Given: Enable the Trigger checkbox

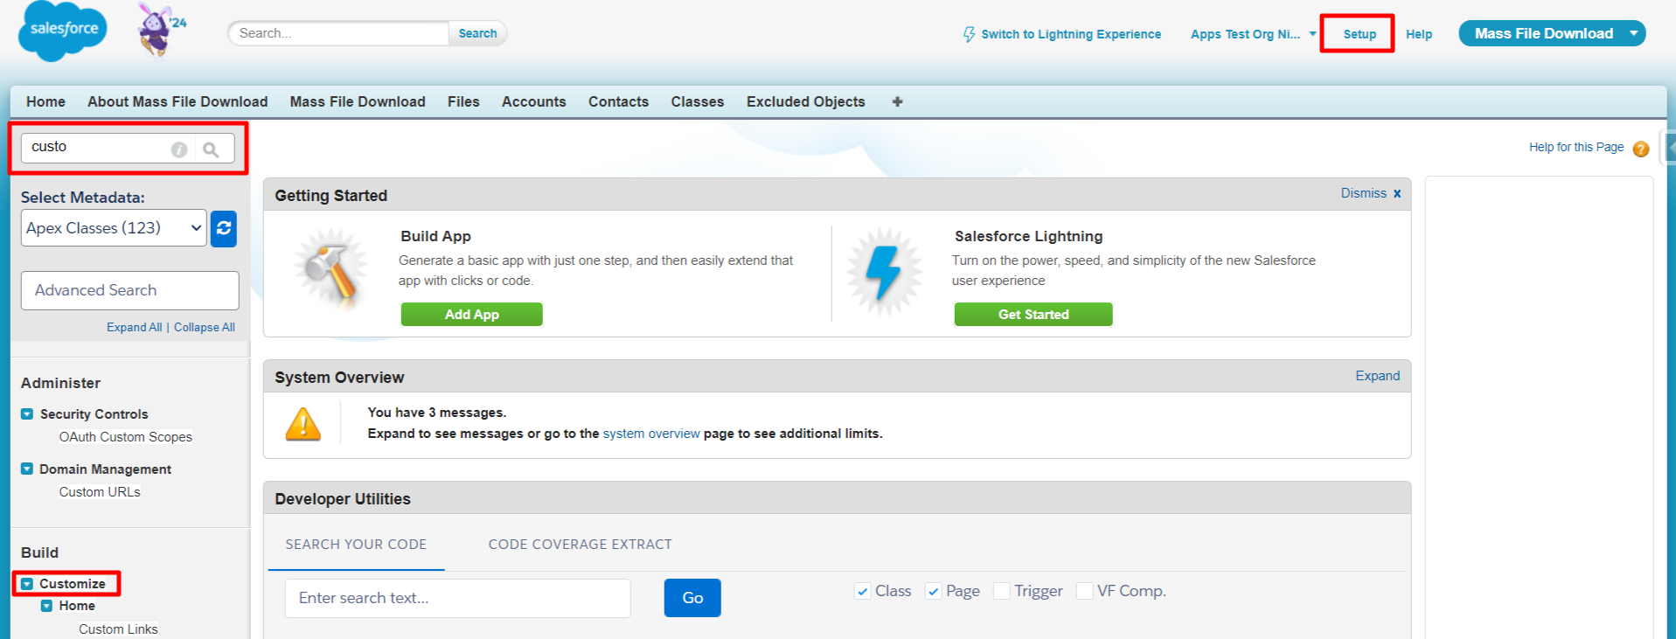Looking at the screenshot, I should tap(1002, 591).
